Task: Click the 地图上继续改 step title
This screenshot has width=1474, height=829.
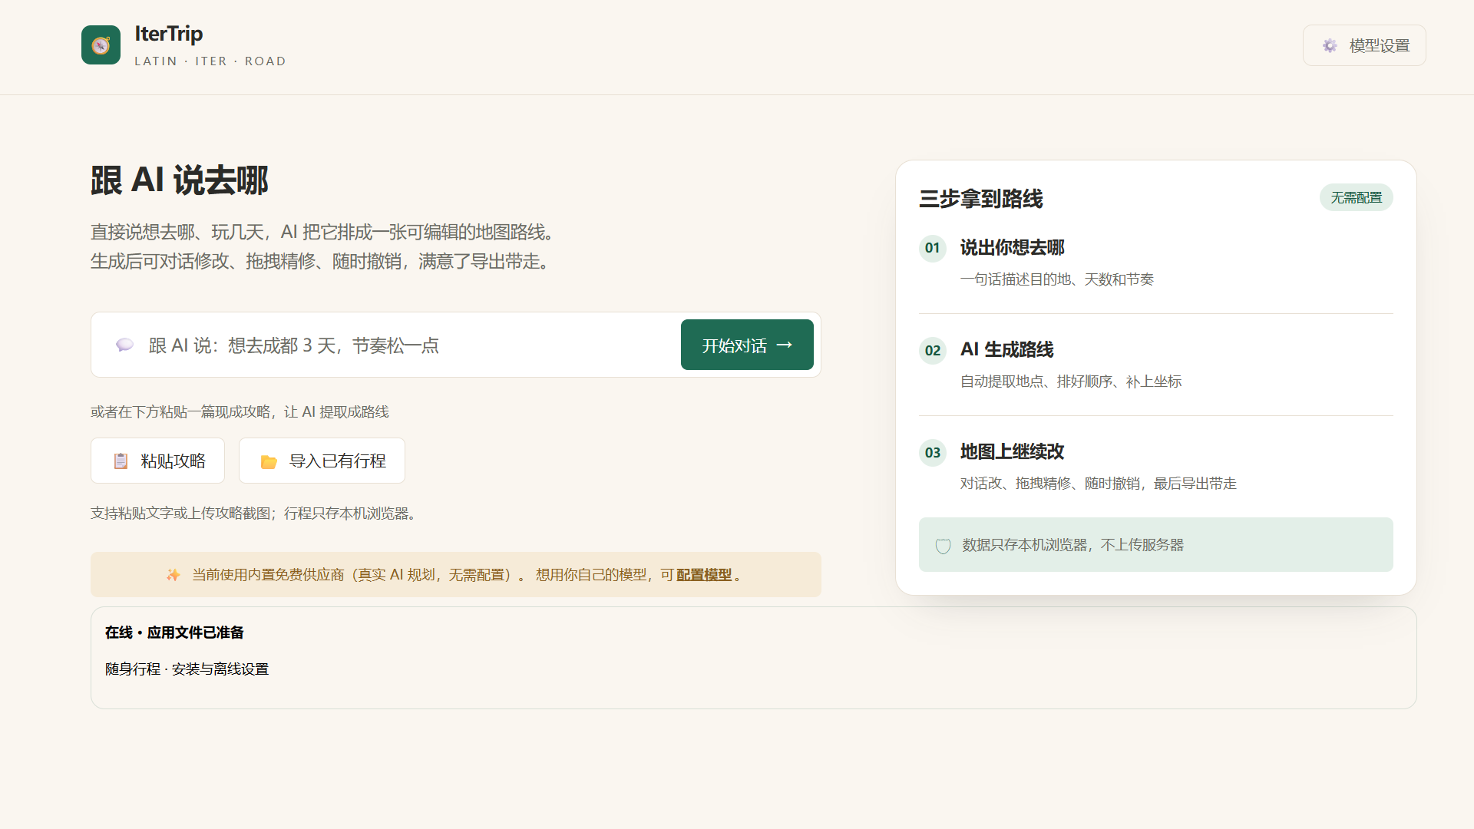Action: [1013, 451]
